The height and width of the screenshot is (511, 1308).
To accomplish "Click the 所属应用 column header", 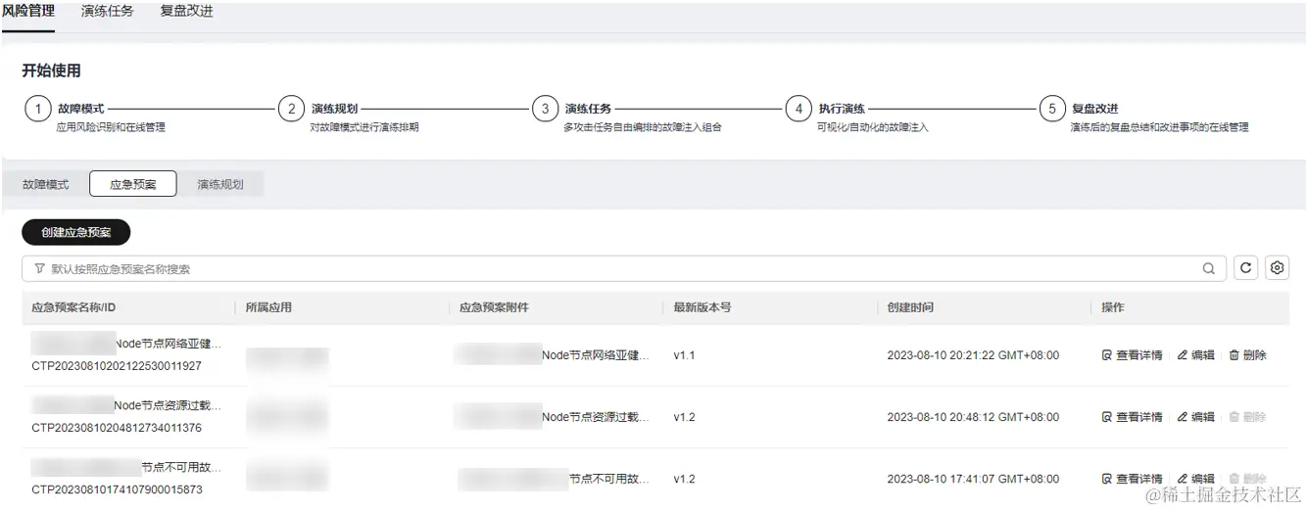I will [x=268, y=307].
